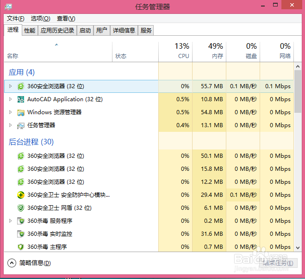Click AutoCAD's 0.5% CPU value
The height and width of the screenshot is (279, 305).
[x=183, y=99]
